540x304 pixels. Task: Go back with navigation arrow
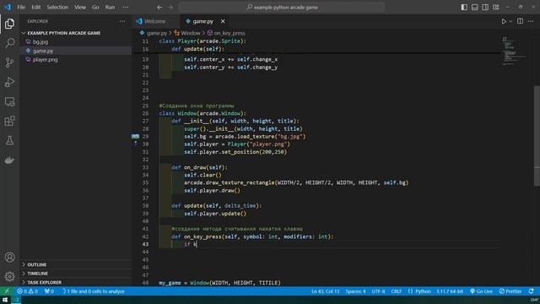(159, 8)
